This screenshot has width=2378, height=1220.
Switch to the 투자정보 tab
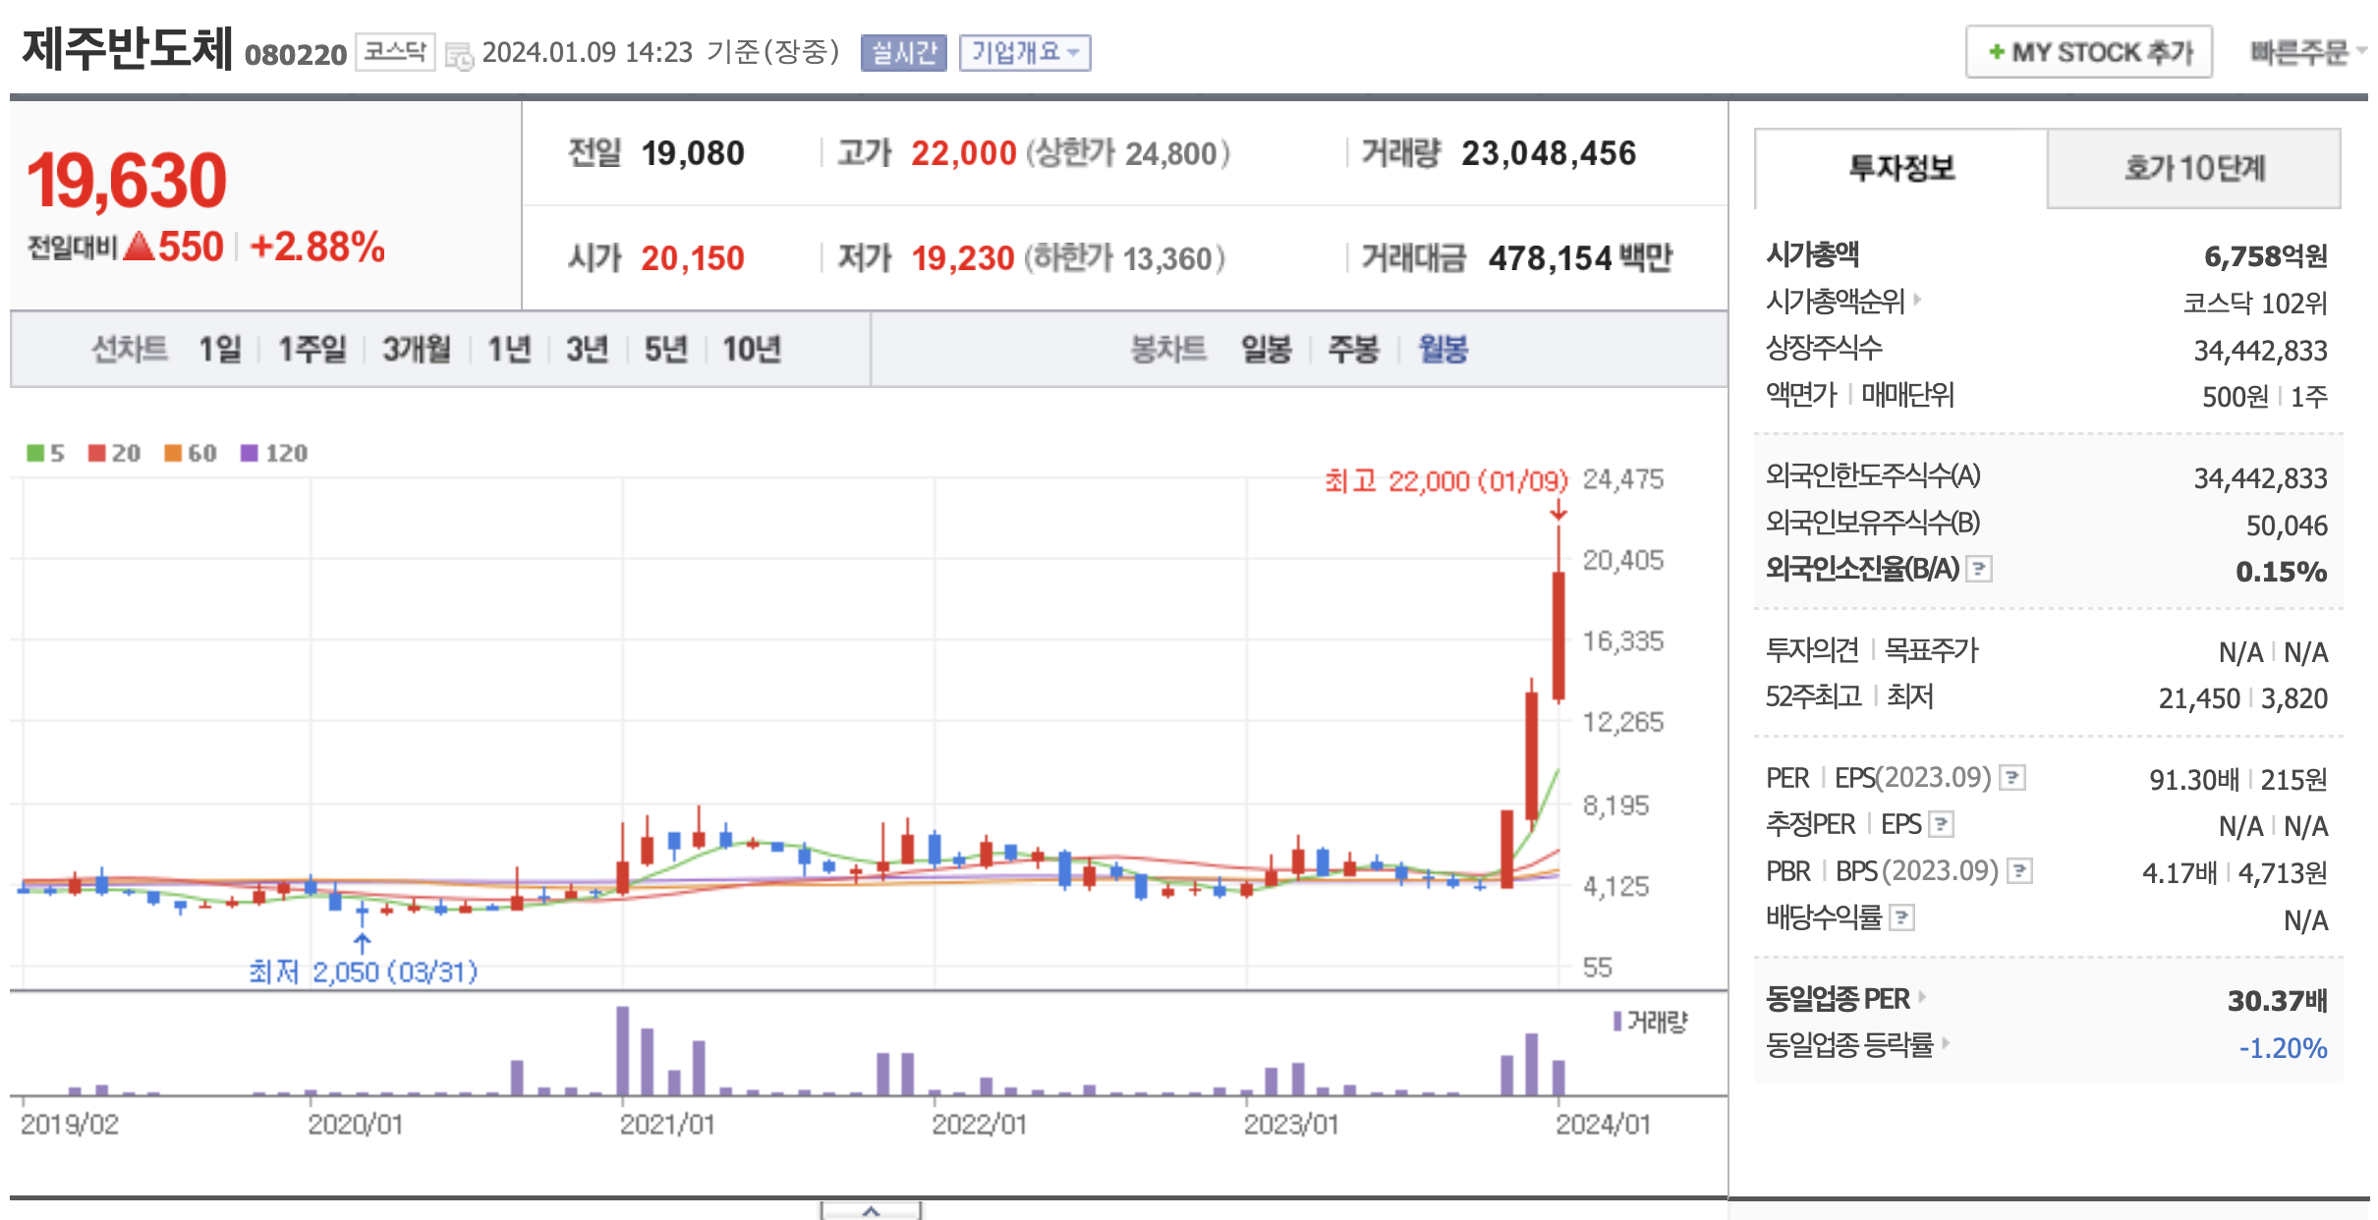coord(1900,168)
